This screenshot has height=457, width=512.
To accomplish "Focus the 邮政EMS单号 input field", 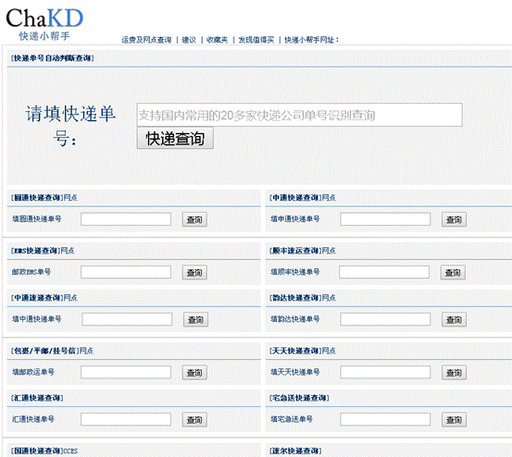I will pyautogui.click(x=126, y=272).
